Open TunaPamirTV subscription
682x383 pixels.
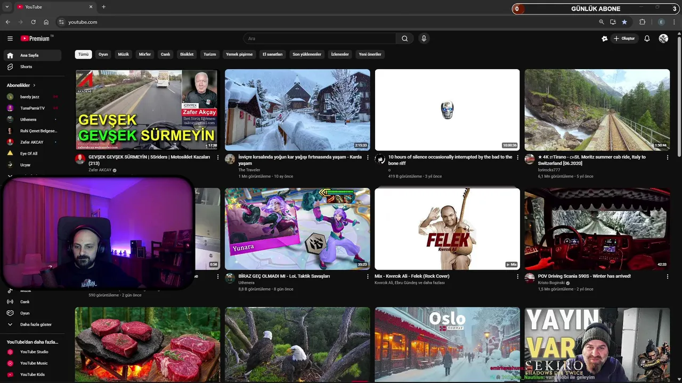point(31,108)
